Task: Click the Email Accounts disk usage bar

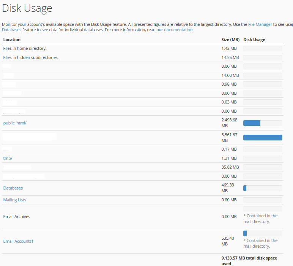Action: pyautogui.click(x=263, y=233)
